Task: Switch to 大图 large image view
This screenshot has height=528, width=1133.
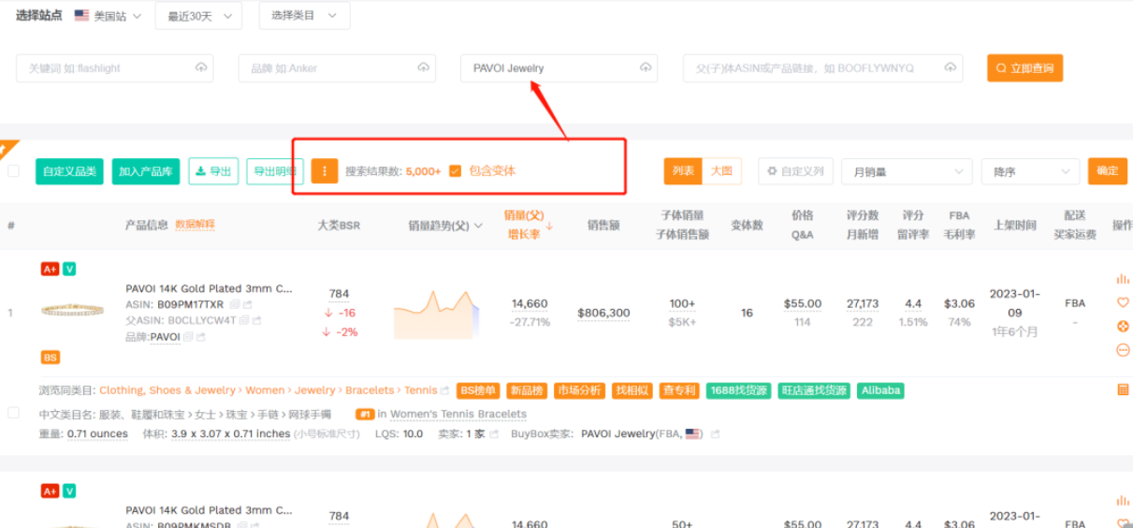Action: click(721, 171)
